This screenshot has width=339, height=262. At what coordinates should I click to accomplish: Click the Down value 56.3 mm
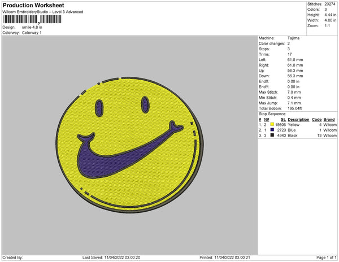295,76
